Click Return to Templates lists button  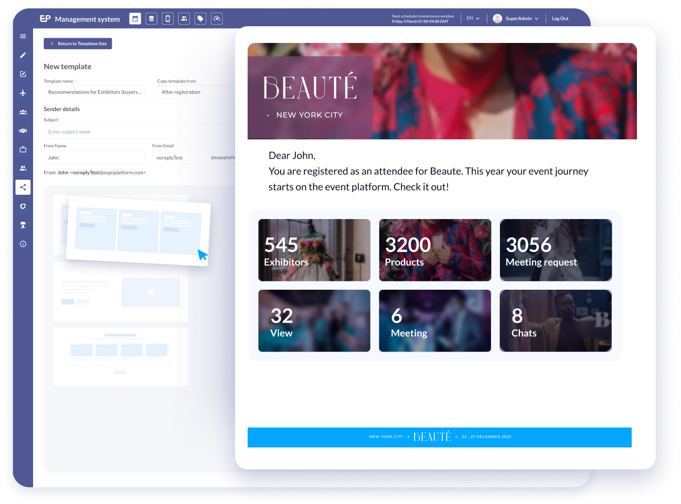78,44
